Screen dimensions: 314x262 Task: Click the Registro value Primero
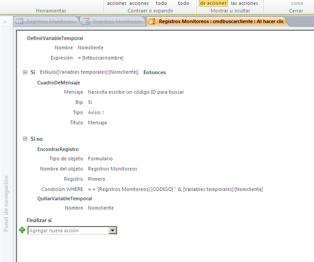(x=96, y=179)
